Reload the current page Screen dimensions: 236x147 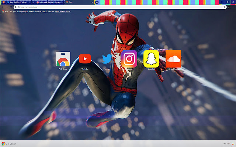11,7
